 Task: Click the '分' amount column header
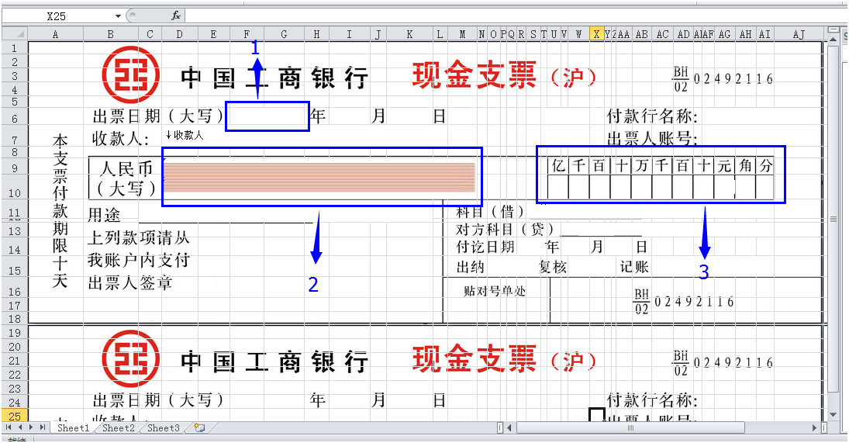[x=765, y=166]
